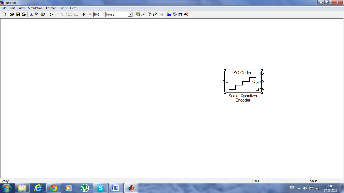Click the volume speaker tray icon
Viewport: 344px width, 193px height.
point(305,188)
